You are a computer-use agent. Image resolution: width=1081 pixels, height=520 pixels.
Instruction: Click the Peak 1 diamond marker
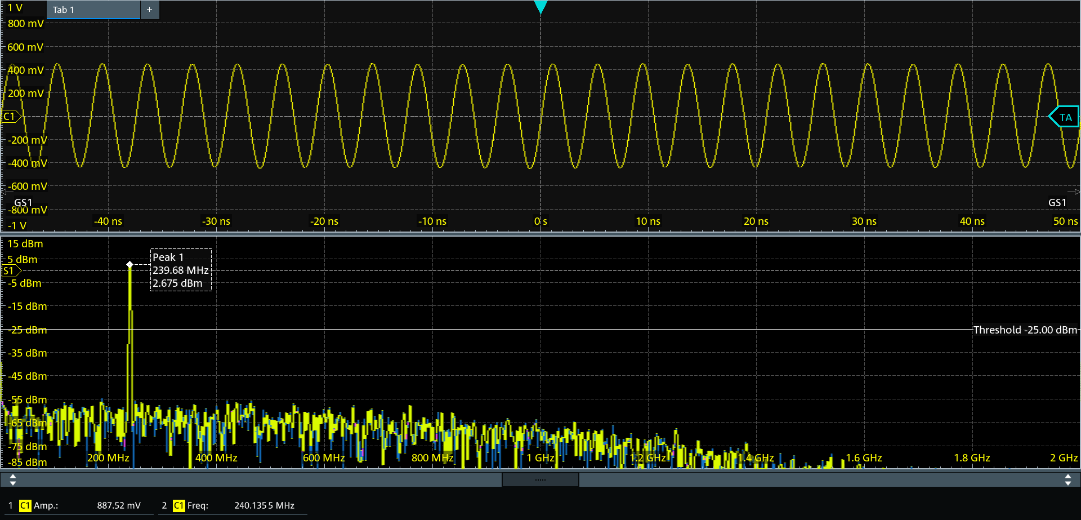(x=130, y=264)
